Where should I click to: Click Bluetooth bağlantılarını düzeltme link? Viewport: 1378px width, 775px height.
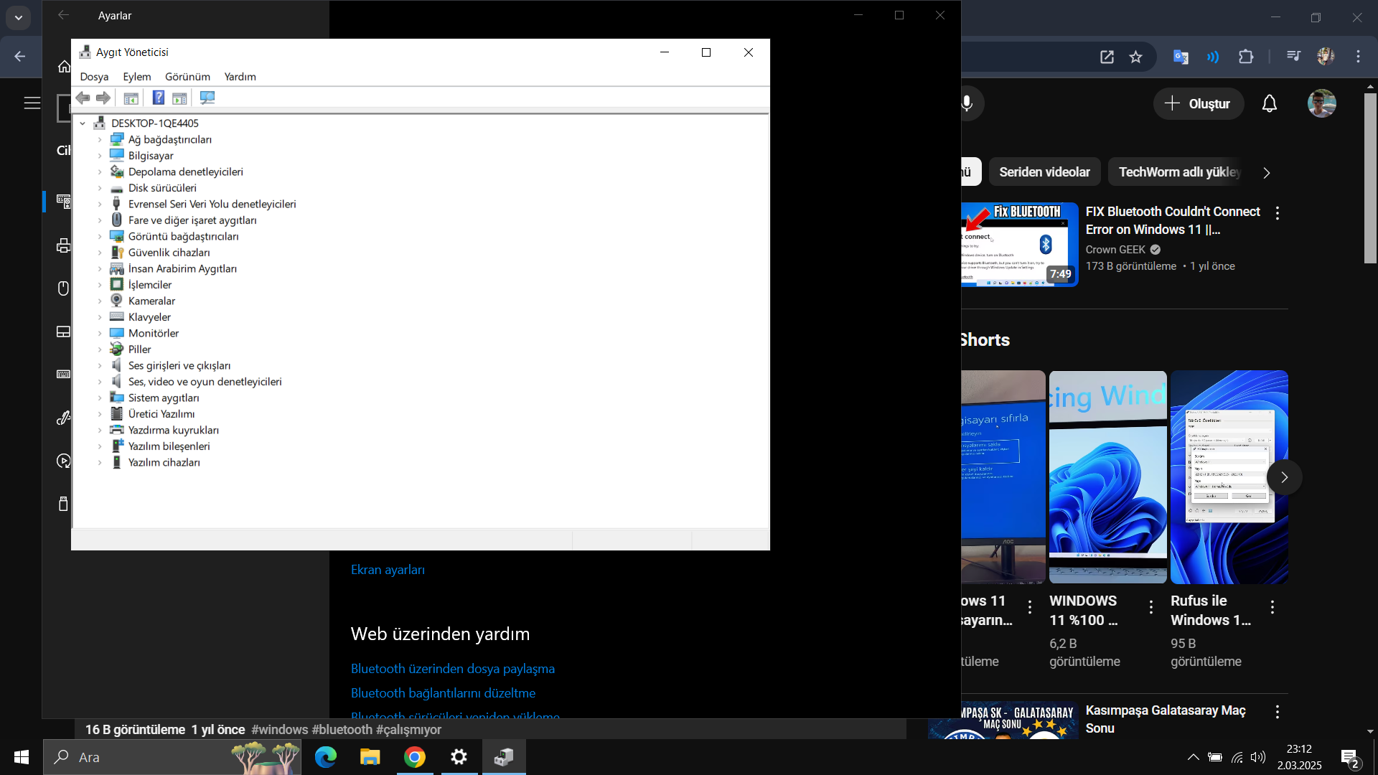[443, 693]
